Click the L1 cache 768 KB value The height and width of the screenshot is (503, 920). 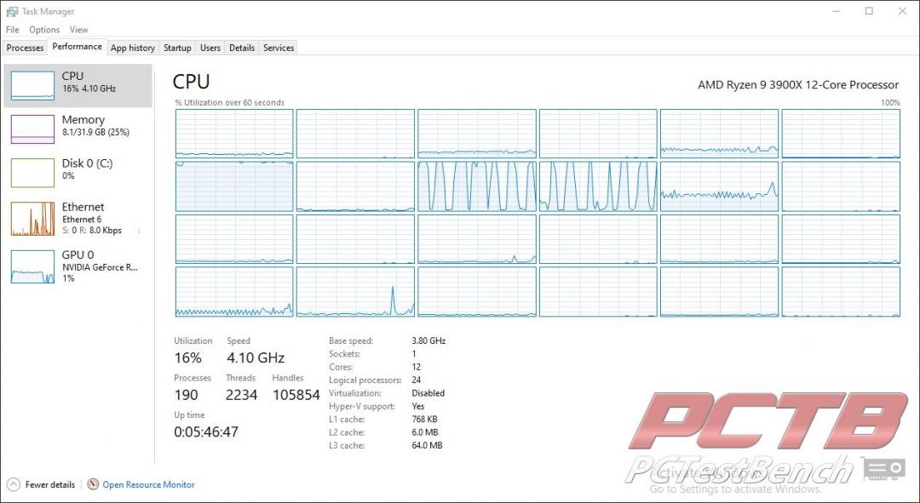click(x=424, y=419)
